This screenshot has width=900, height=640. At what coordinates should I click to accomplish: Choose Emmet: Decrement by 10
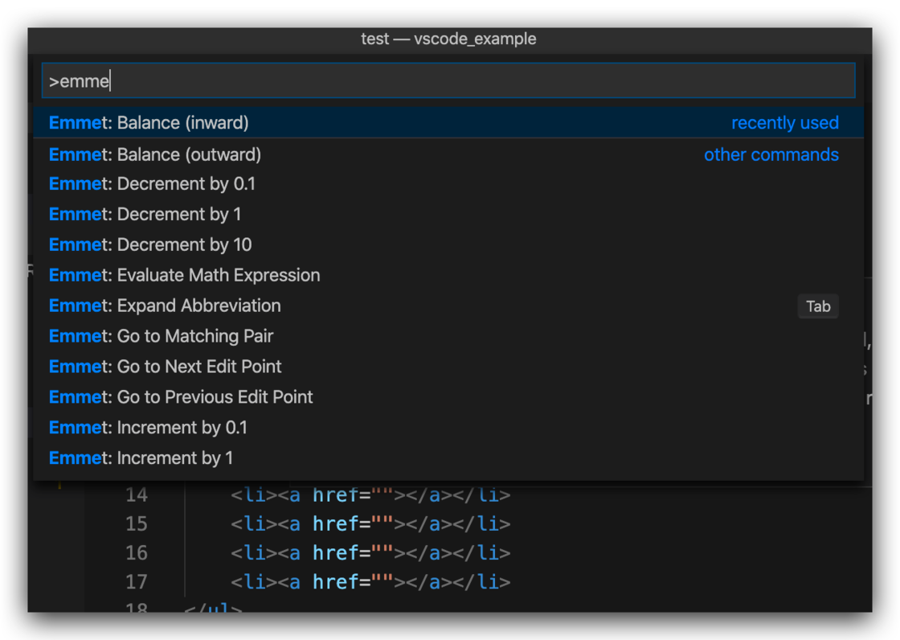[x=150, y=245]
